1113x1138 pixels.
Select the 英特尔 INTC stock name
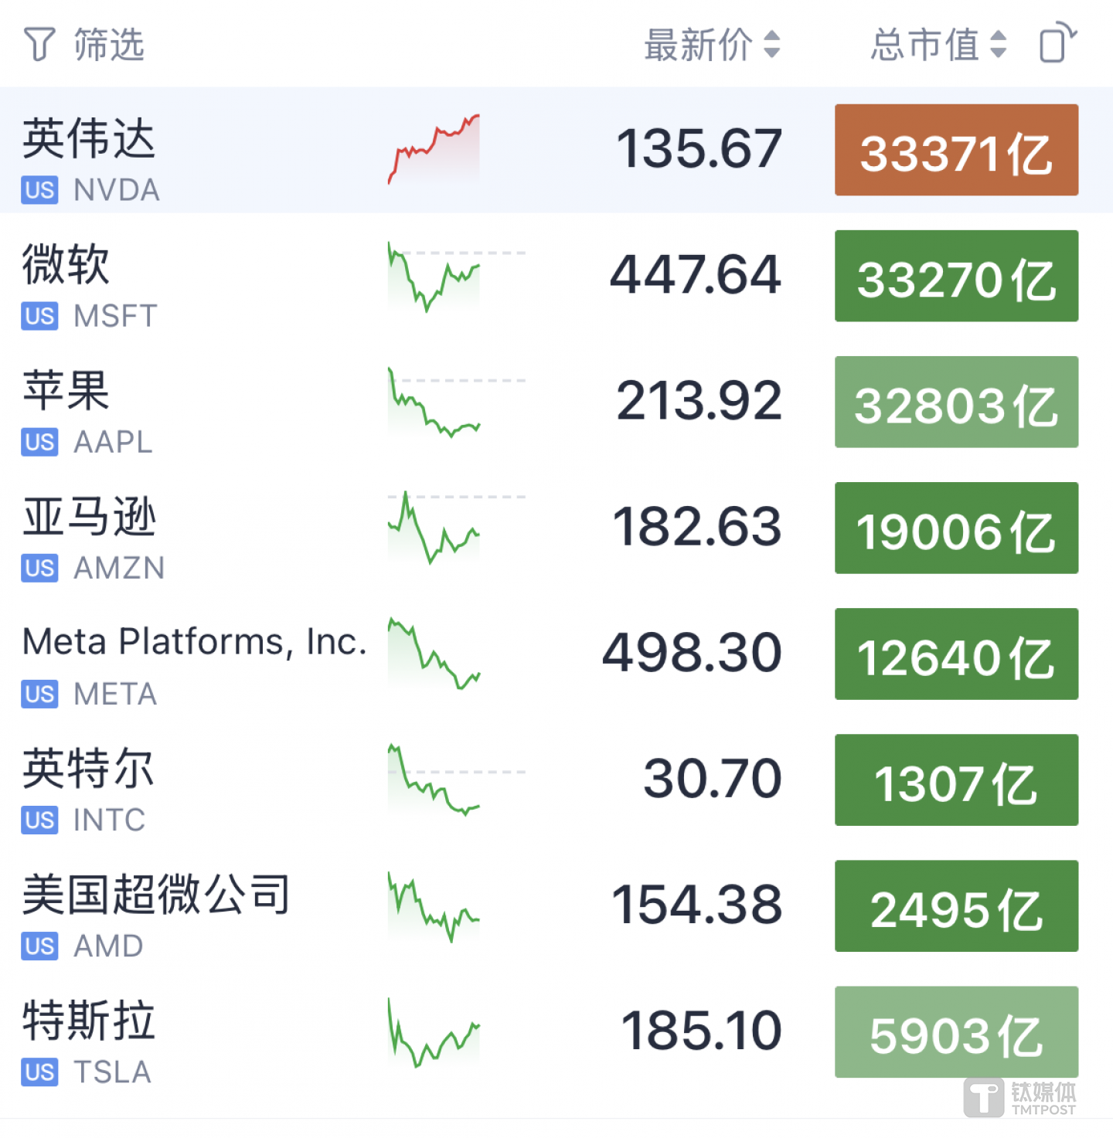[x=88, y=769]
